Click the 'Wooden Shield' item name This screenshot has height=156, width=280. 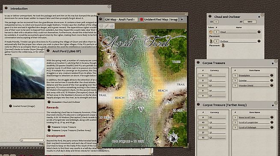pos(246,86)
